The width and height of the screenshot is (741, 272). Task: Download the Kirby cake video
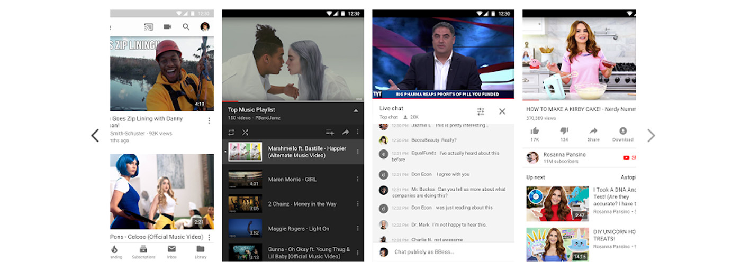point(622,131)
